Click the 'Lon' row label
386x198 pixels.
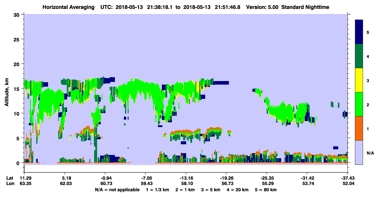[x=10, y=184]
